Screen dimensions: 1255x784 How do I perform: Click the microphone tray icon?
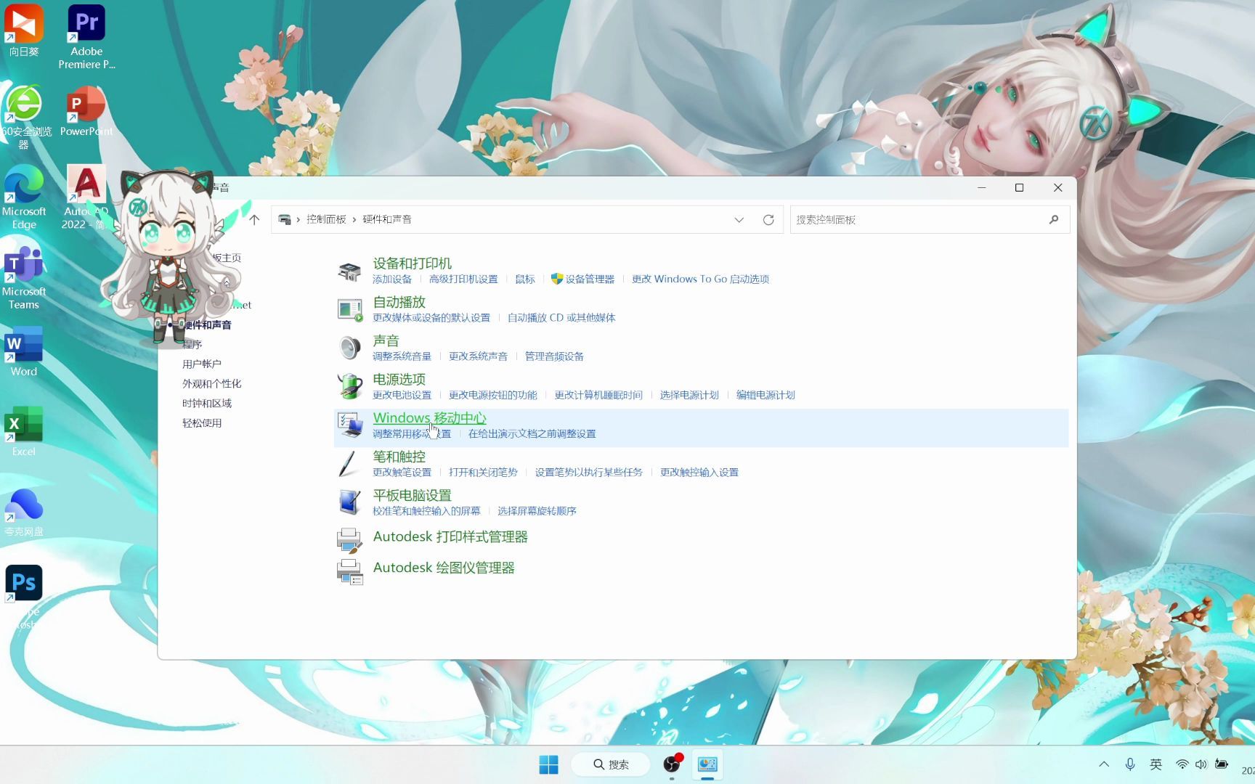point(1130,764)
